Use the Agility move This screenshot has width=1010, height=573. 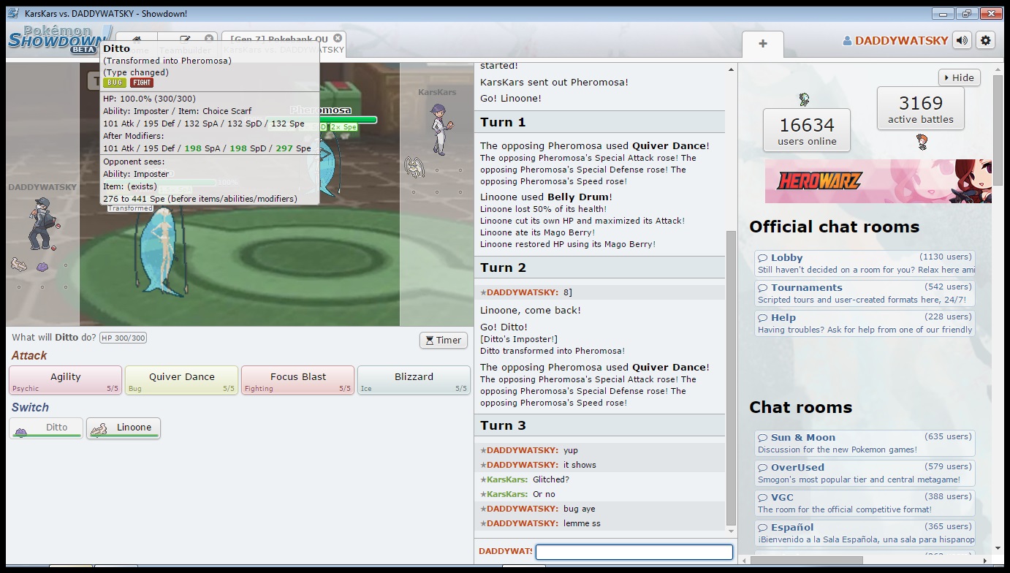point(65,380)
